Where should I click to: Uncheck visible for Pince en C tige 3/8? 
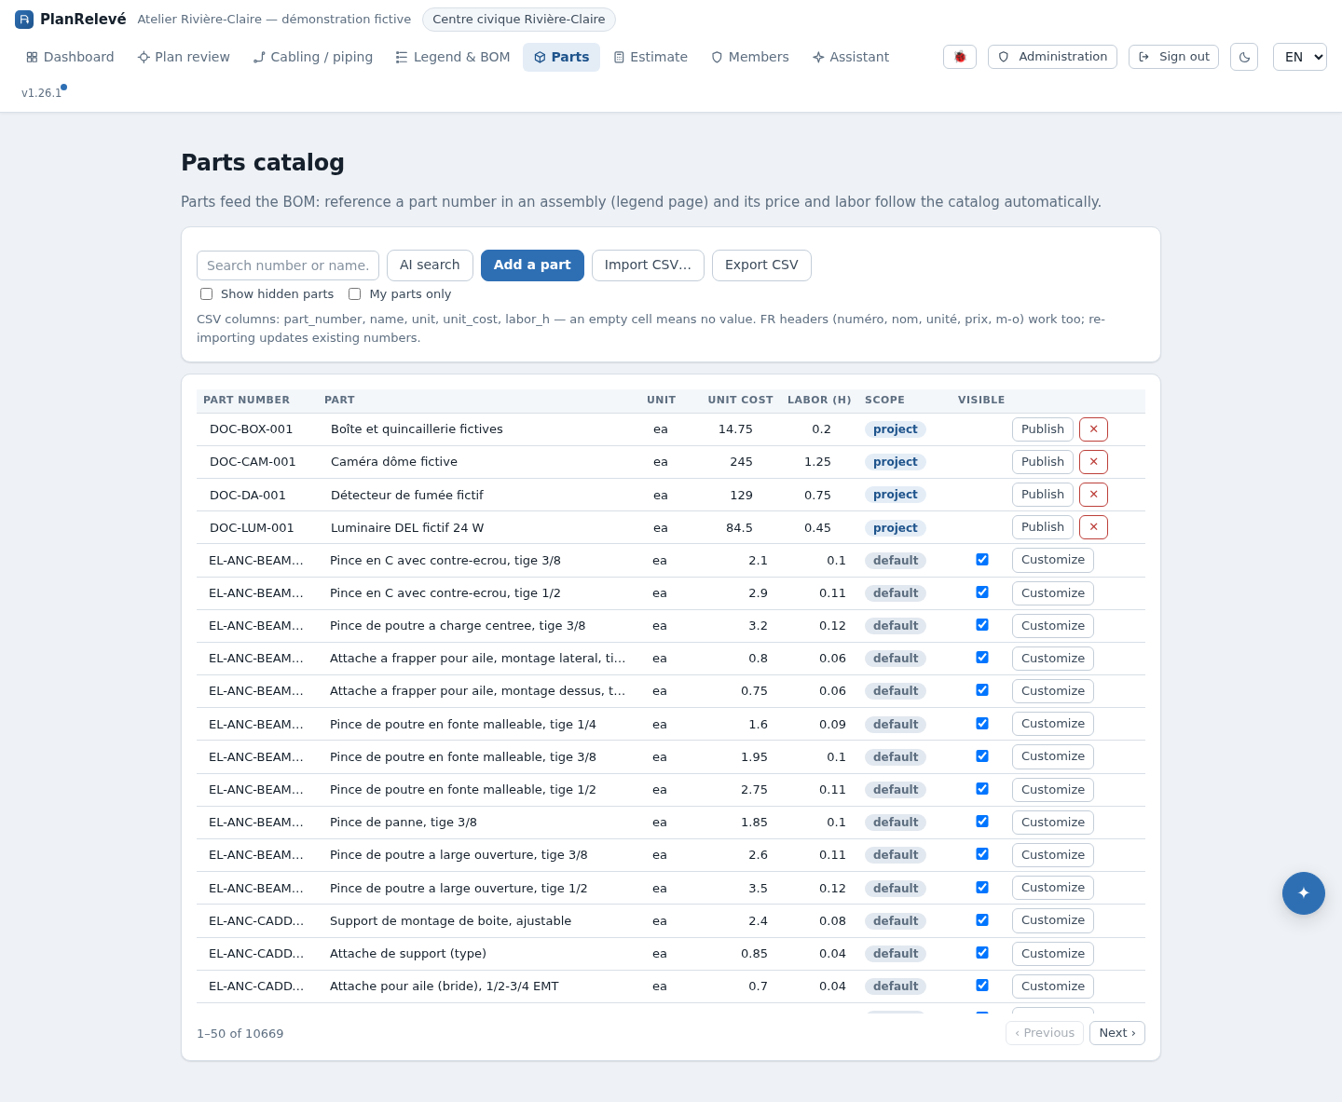(982, 560)
